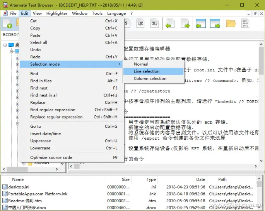
Task: Click the file list vertical scrollbar up arrow
Action: point(260,179)
